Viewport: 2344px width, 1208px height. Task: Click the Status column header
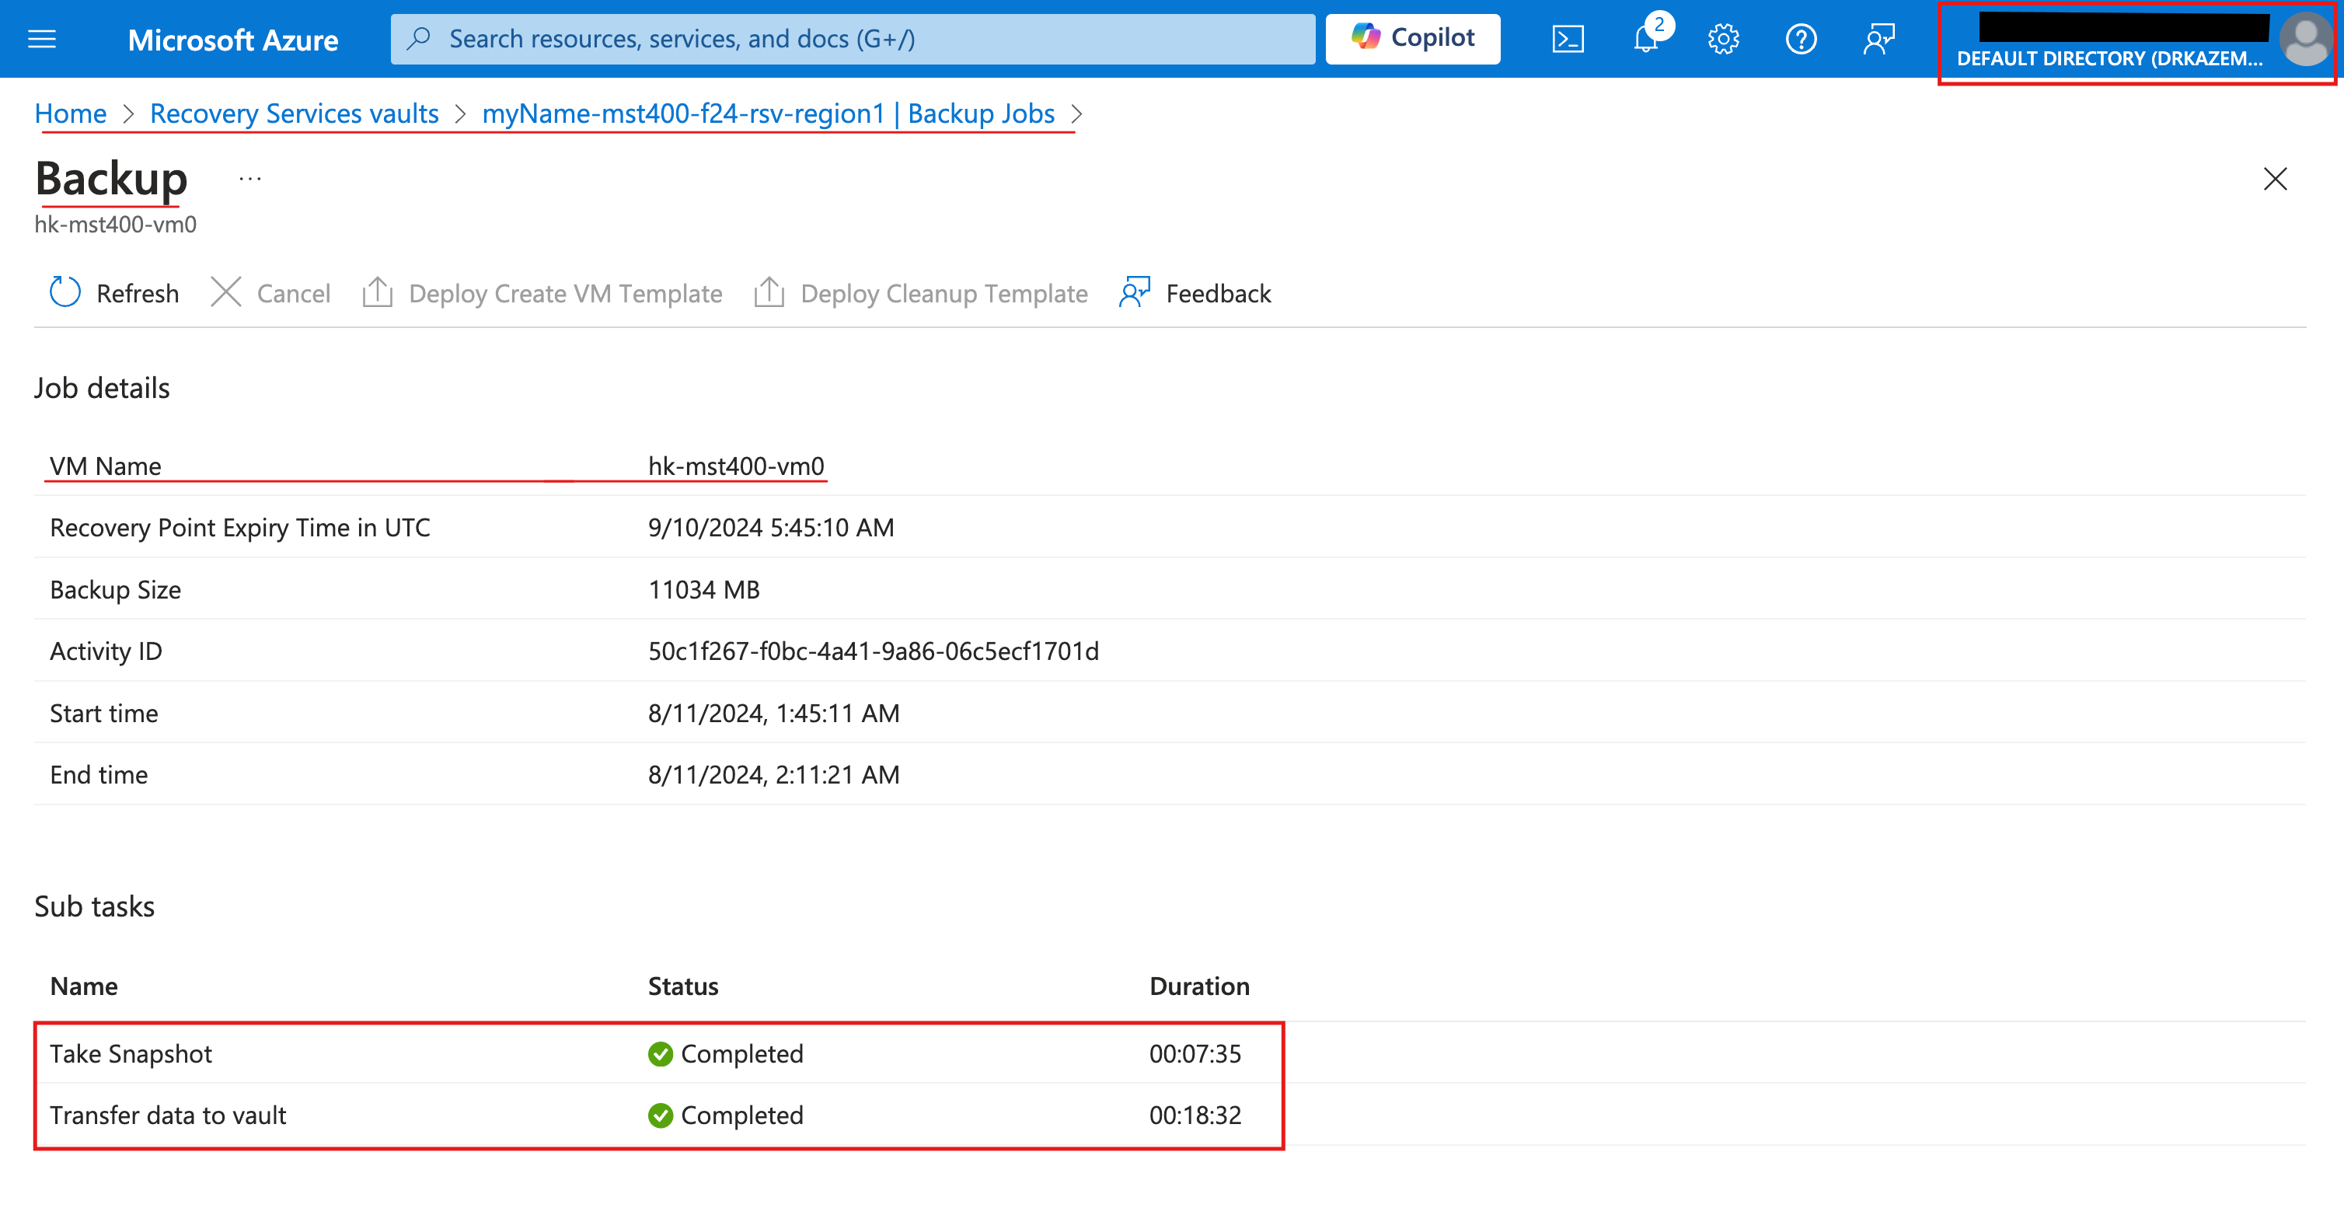tap(683, 986)
